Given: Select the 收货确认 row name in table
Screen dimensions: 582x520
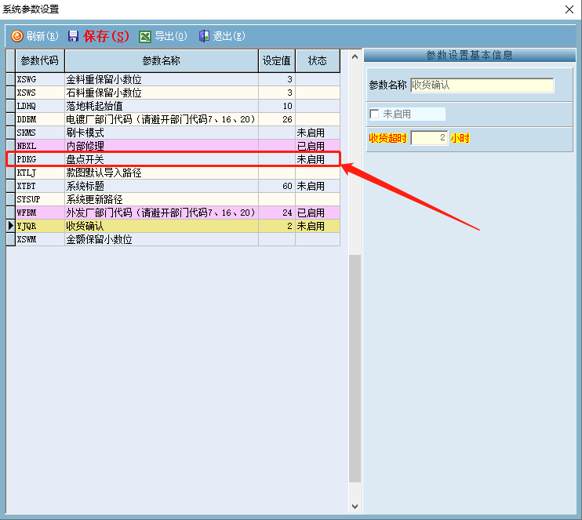Looking at the screenshot, I should (x=162, y=227).
